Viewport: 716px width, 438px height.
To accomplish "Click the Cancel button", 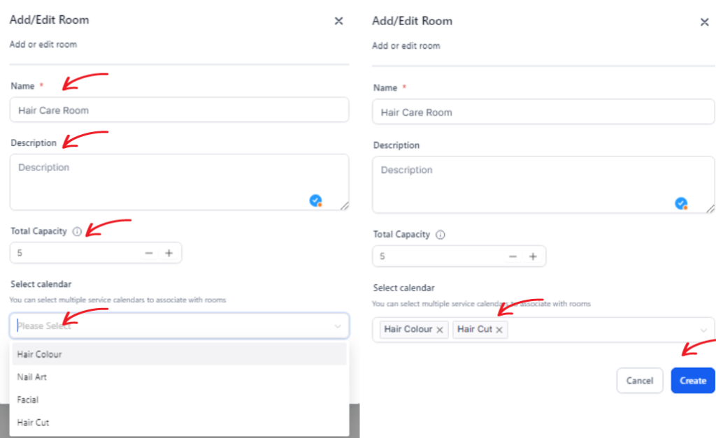I will click(x=640, y=381).
